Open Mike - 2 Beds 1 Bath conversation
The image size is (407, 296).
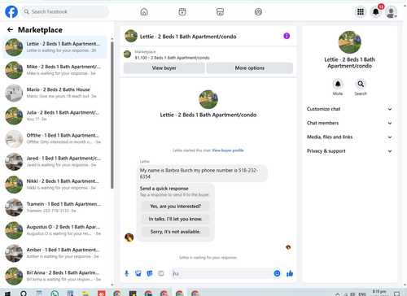55,70
